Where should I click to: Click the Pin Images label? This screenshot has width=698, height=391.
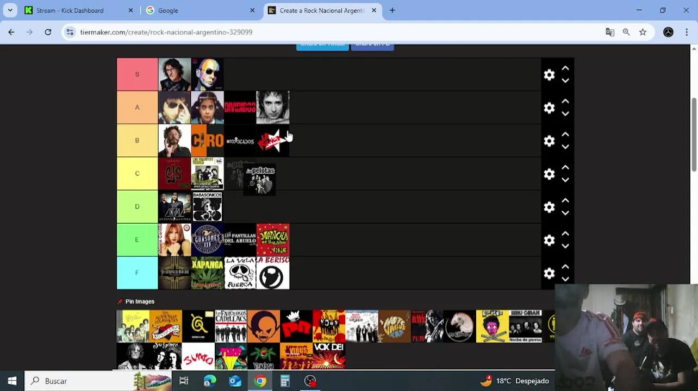(140, 301)
